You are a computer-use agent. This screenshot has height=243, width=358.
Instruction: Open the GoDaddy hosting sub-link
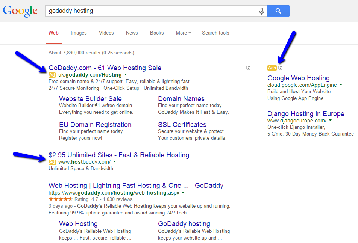[x=184, y=224]
